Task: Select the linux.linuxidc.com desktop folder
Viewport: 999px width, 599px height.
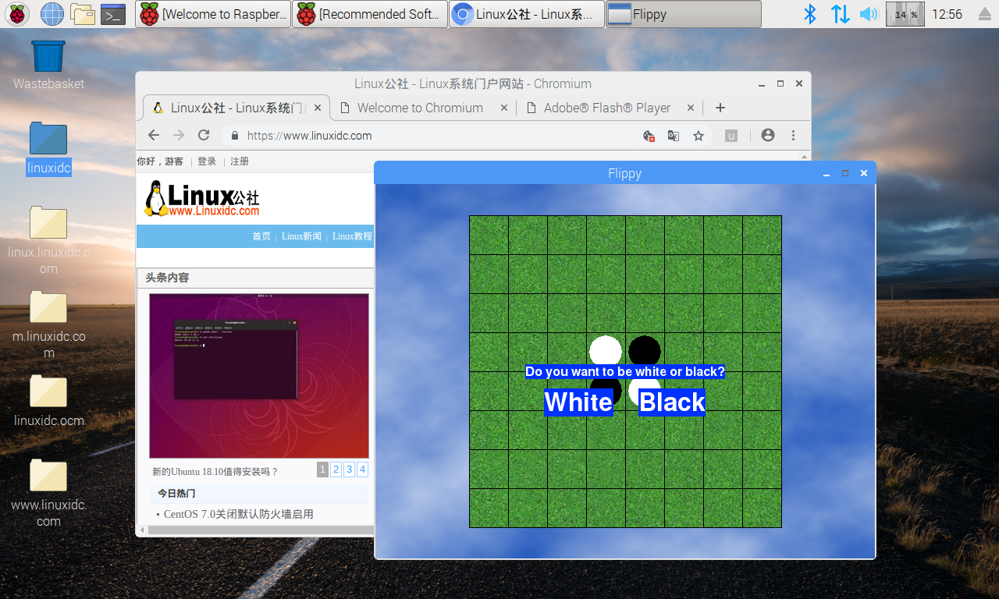Action: (x=48, y=240)
